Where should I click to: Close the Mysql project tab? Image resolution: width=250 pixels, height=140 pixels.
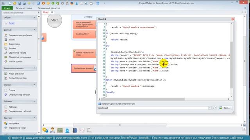click(x=52, y=12)
